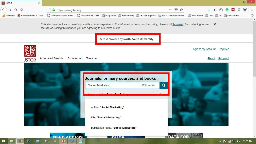Reload the JSTOR page

16,10
